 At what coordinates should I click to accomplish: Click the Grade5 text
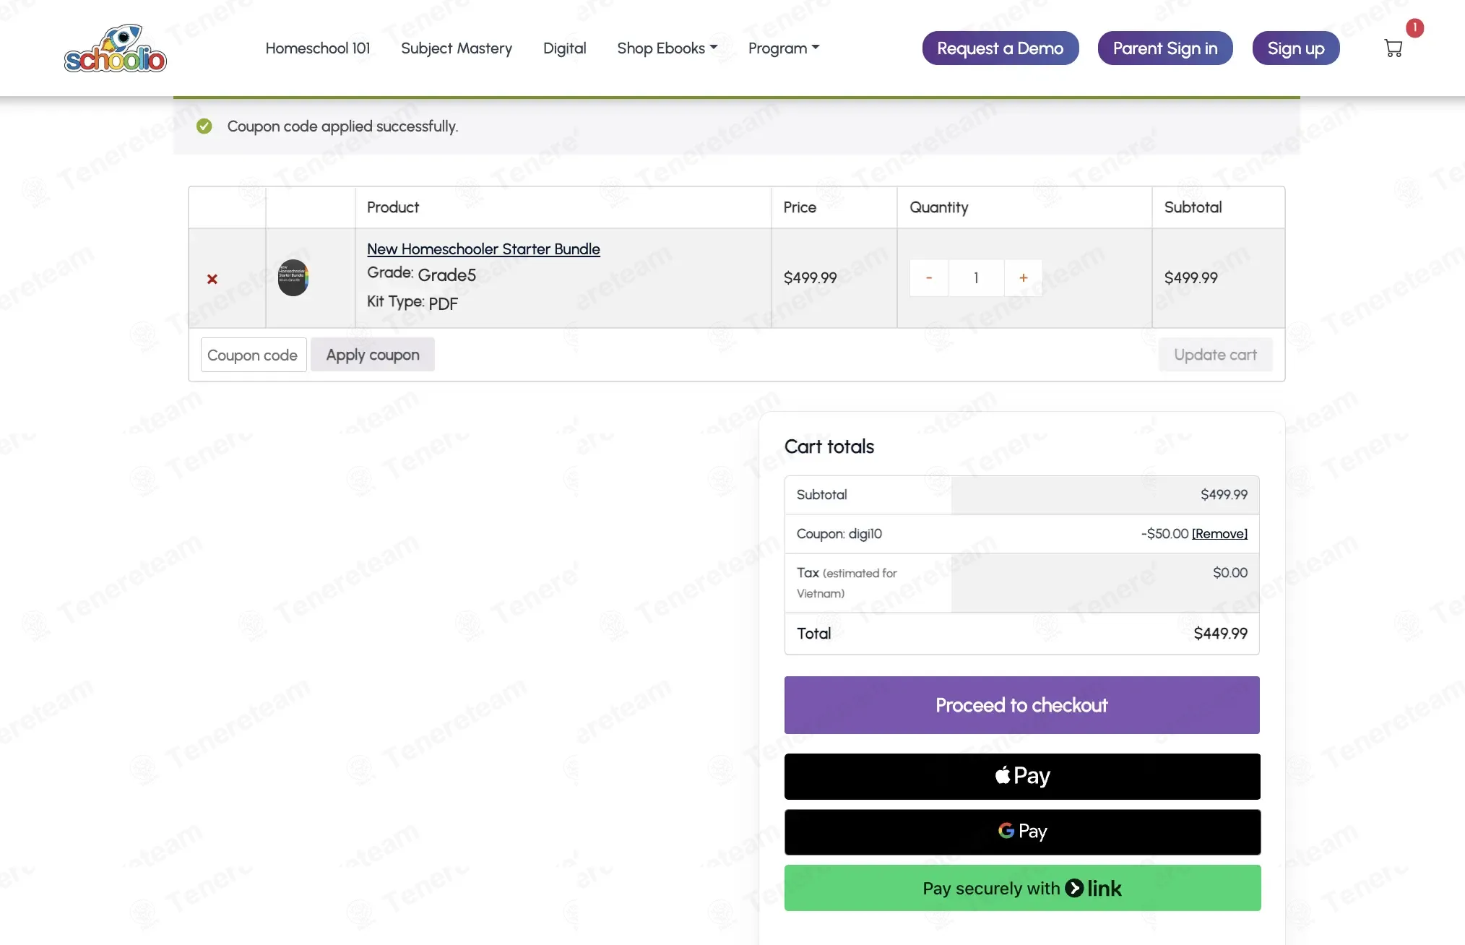(x=447, y=275)
